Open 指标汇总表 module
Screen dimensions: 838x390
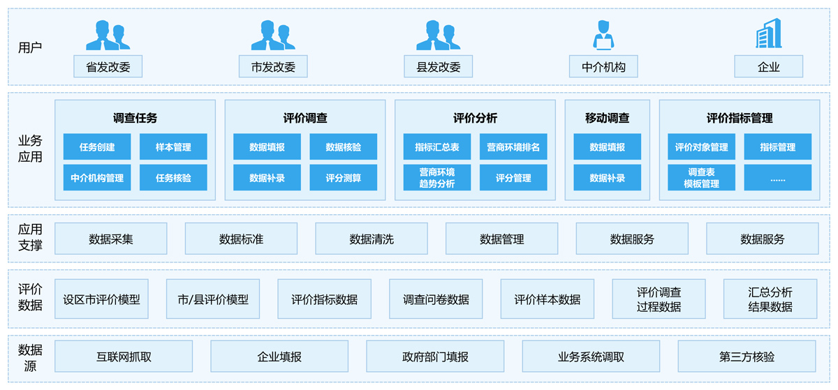[437, 147]
